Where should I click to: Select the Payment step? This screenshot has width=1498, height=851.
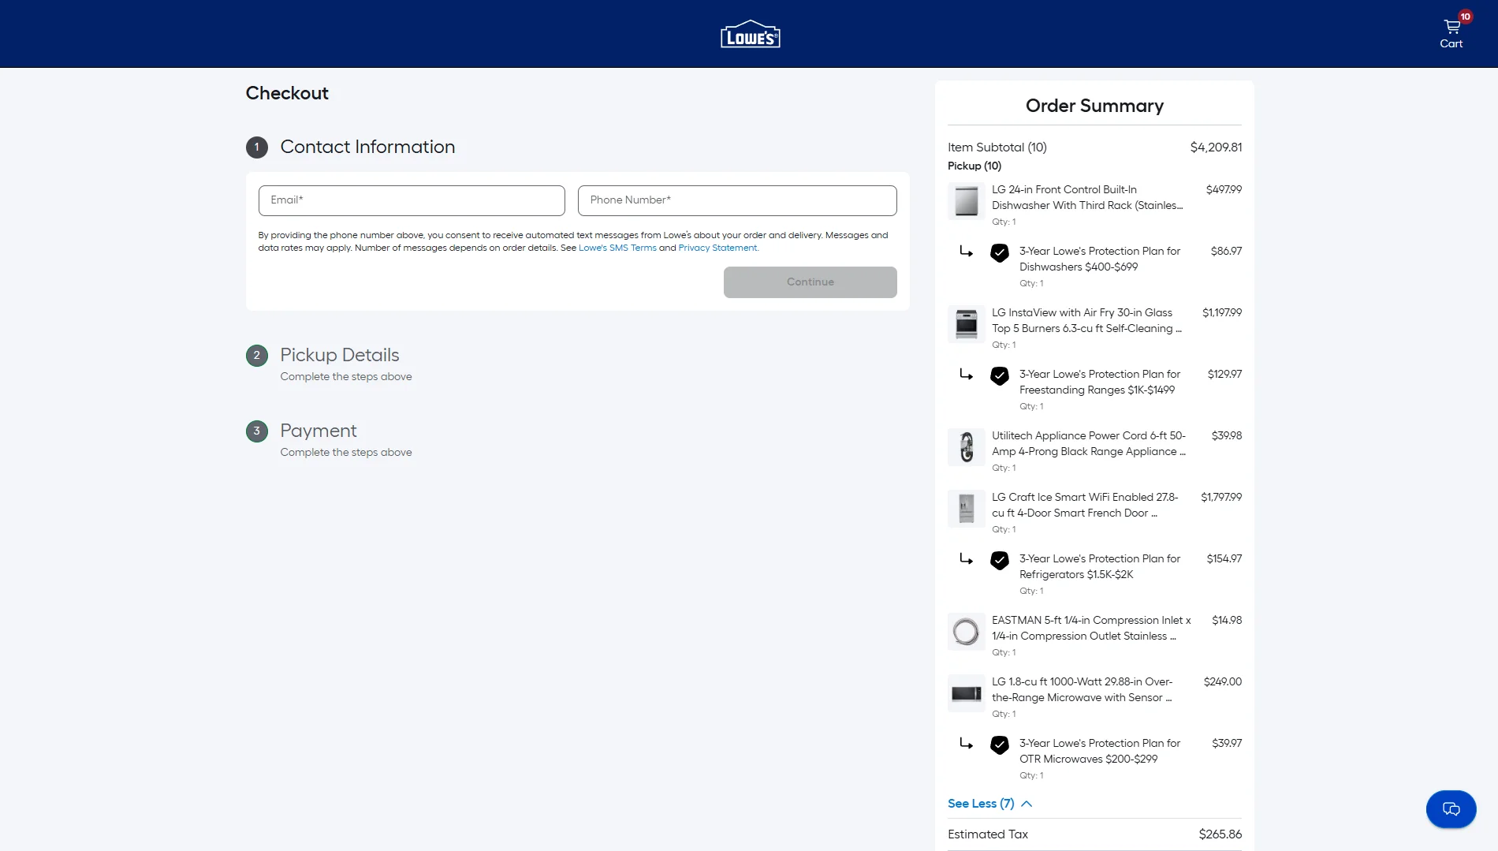(318, 431)
